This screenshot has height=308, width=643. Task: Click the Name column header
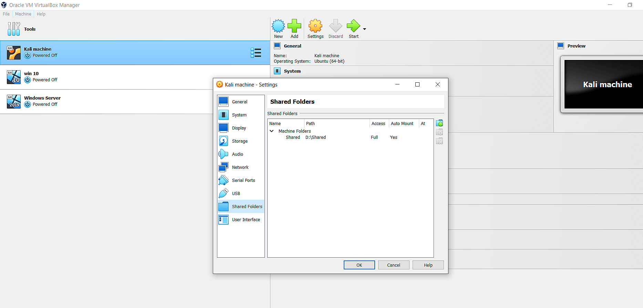tap(286, 123)
